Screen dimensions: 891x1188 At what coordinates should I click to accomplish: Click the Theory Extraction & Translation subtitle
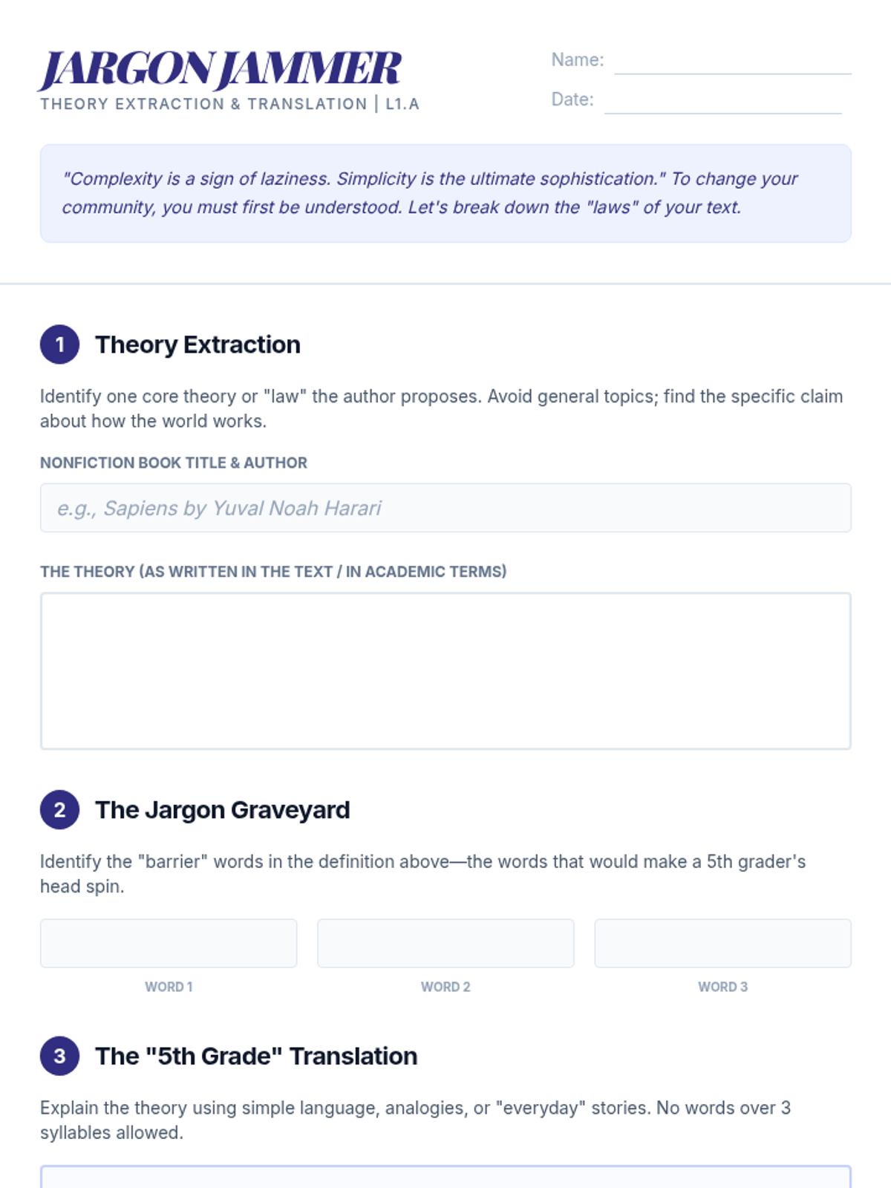tap(230, 104)
